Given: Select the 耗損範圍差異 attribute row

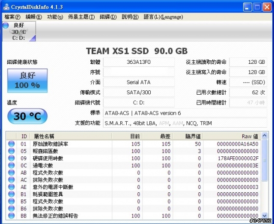Looking at the screenshot, I should pyautogui.click(x=134, y=194).
